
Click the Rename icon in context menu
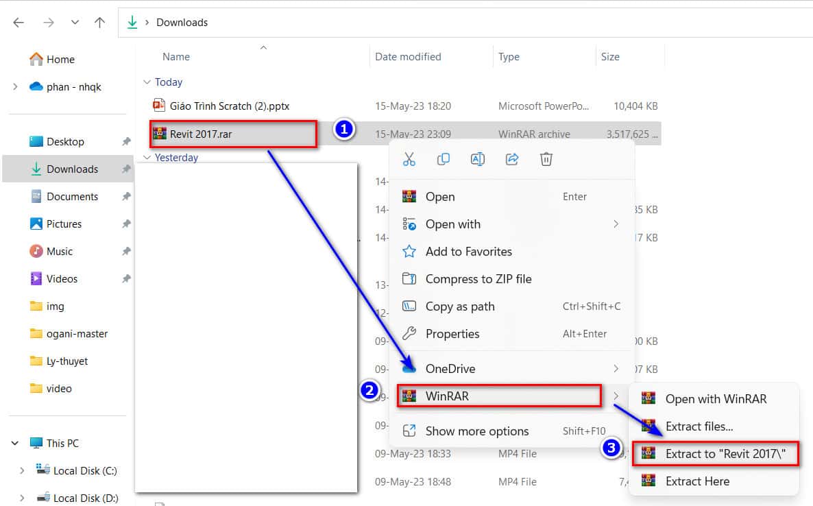(478, 159)
